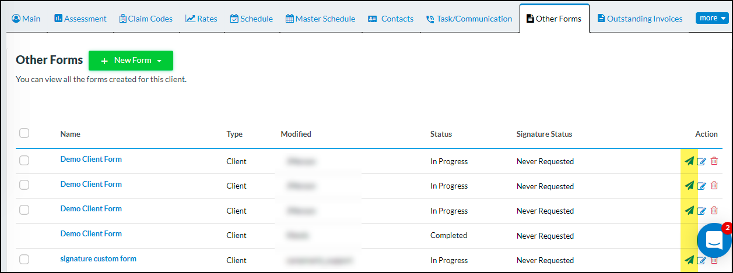Open the Master Schedule tab

pos(320,19)
